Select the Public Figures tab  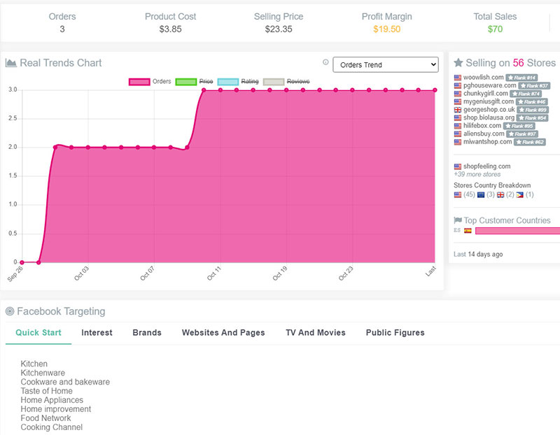point(395,333)
